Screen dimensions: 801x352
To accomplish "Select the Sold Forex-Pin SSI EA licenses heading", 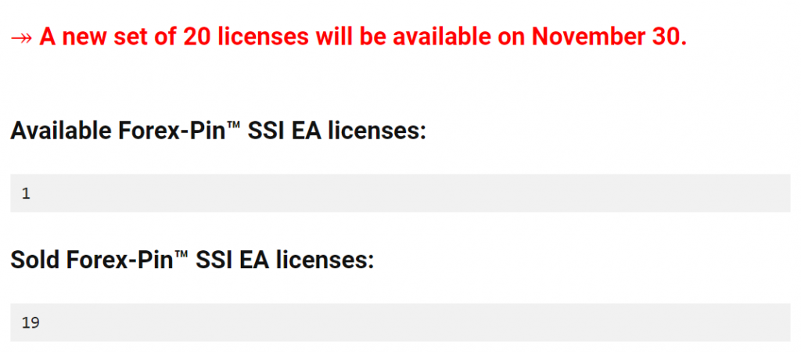I will [192, 260].
